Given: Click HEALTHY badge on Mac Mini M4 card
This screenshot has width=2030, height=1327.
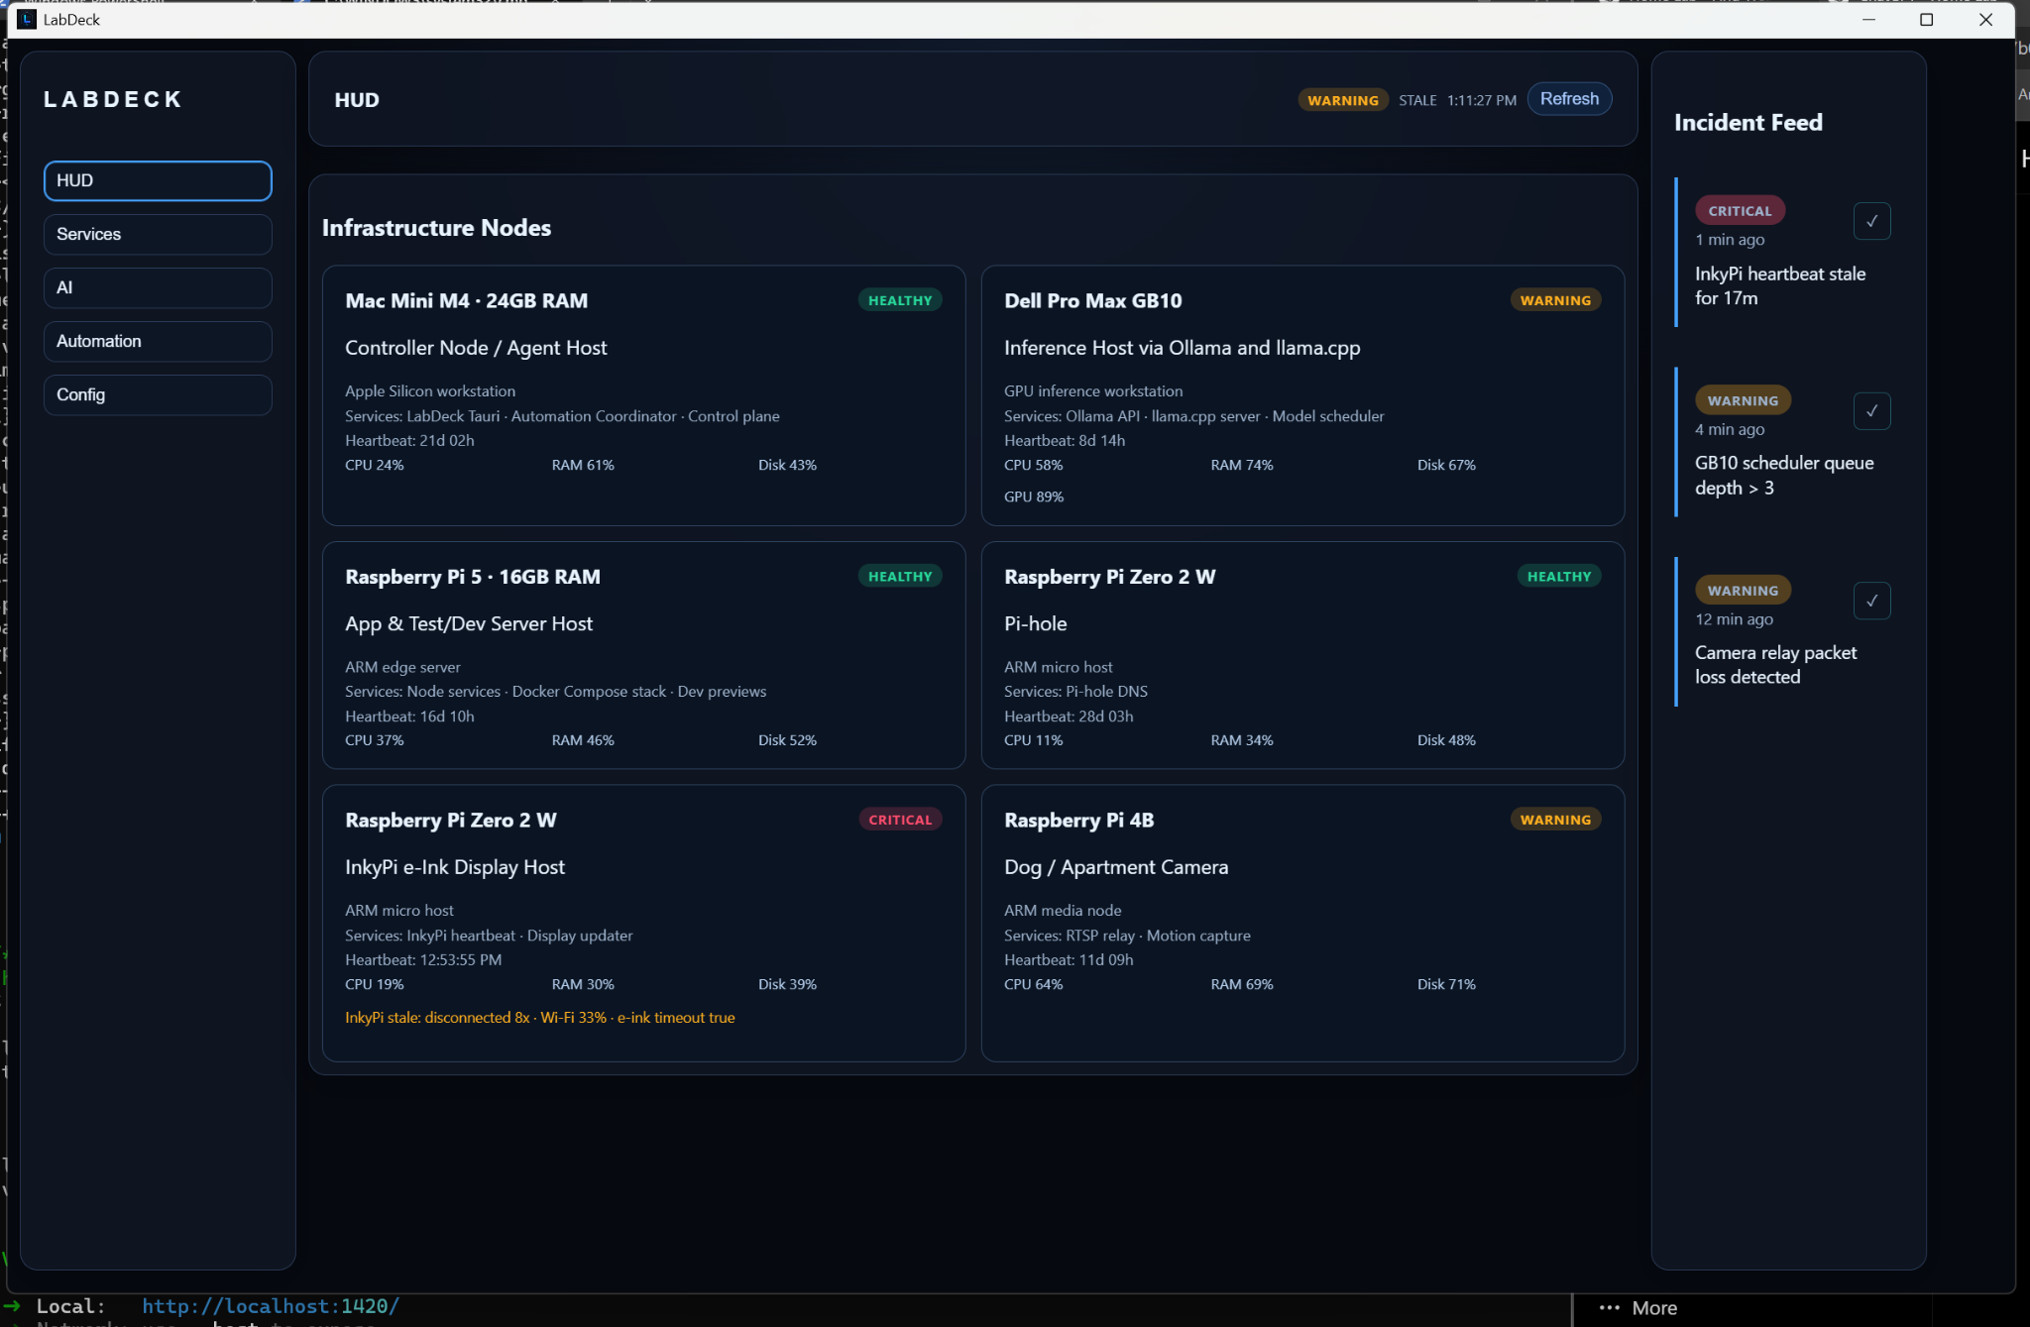Looking at the screenshot, I should (x=900, y=300).
